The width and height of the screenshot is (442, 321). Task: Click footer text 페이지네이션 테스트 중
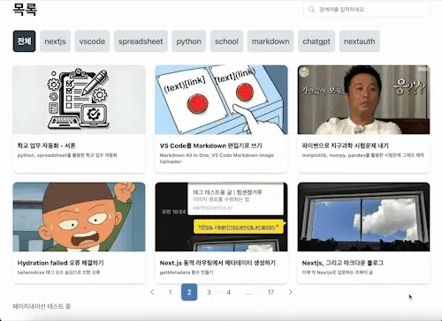(42, 306)
